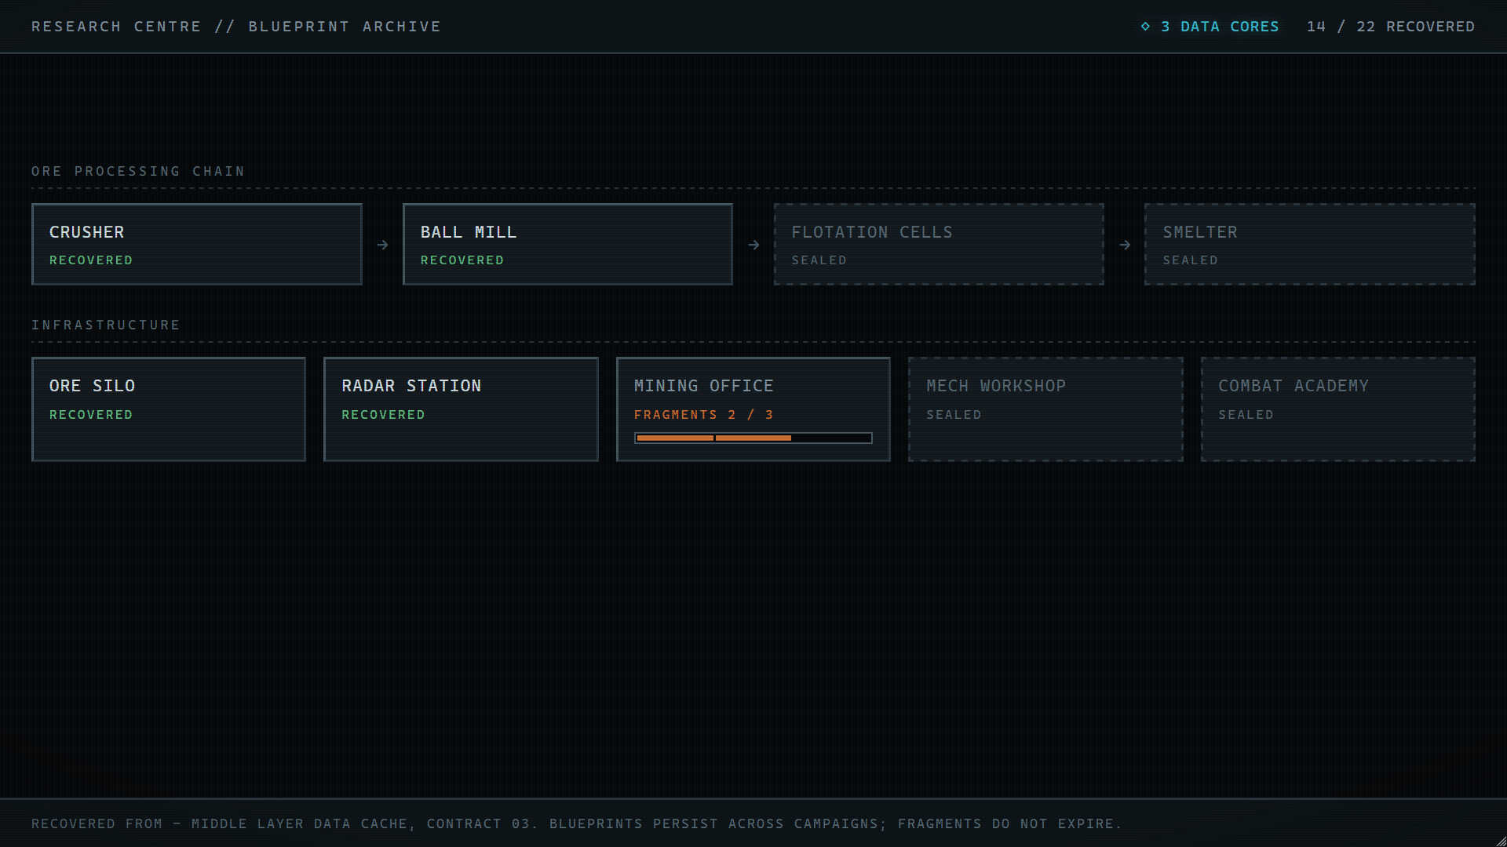Click arrow between Ball Mill and Flotation Cells
This screenshot has width=1507, height=847.
(753, 245)
